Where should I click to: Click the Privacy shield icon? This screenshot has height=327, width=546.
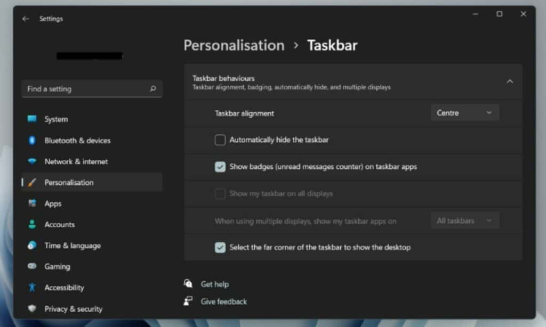click(32, 308)
